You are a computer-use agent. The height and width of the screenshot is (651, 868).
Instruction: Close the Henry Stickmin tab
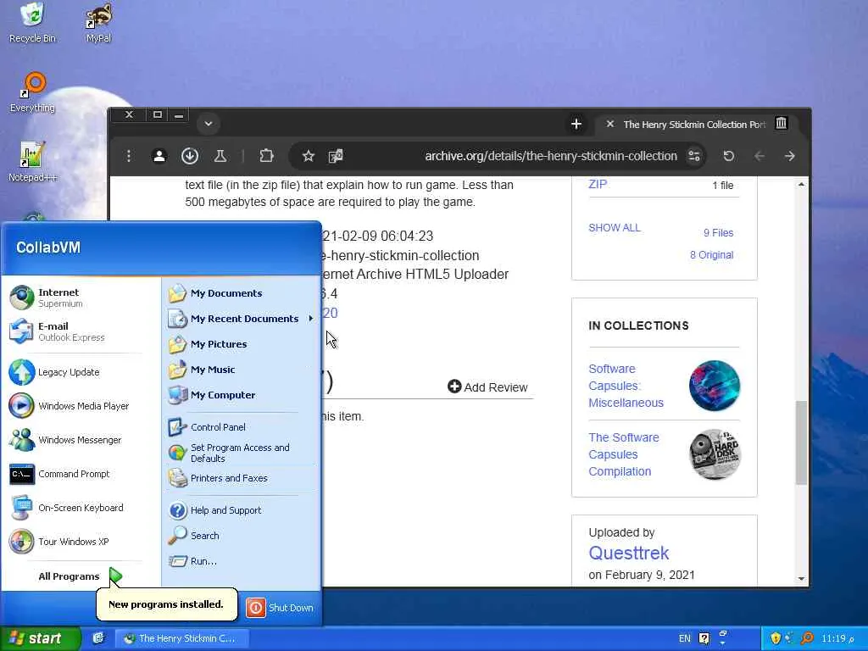coord(609,124)
